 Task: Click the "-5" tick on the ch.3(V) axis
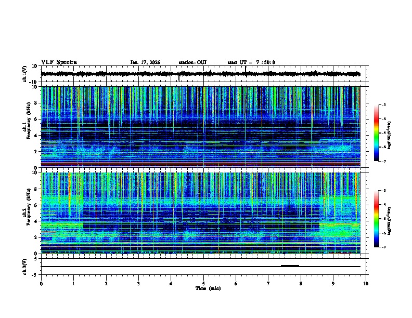35,274
